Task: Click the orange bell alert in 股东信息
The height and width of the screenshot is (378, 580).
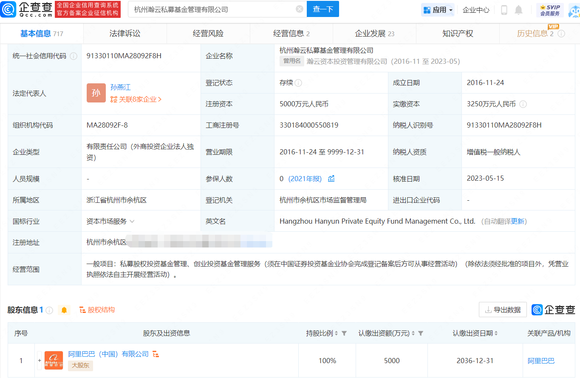Action: (64, 310)
